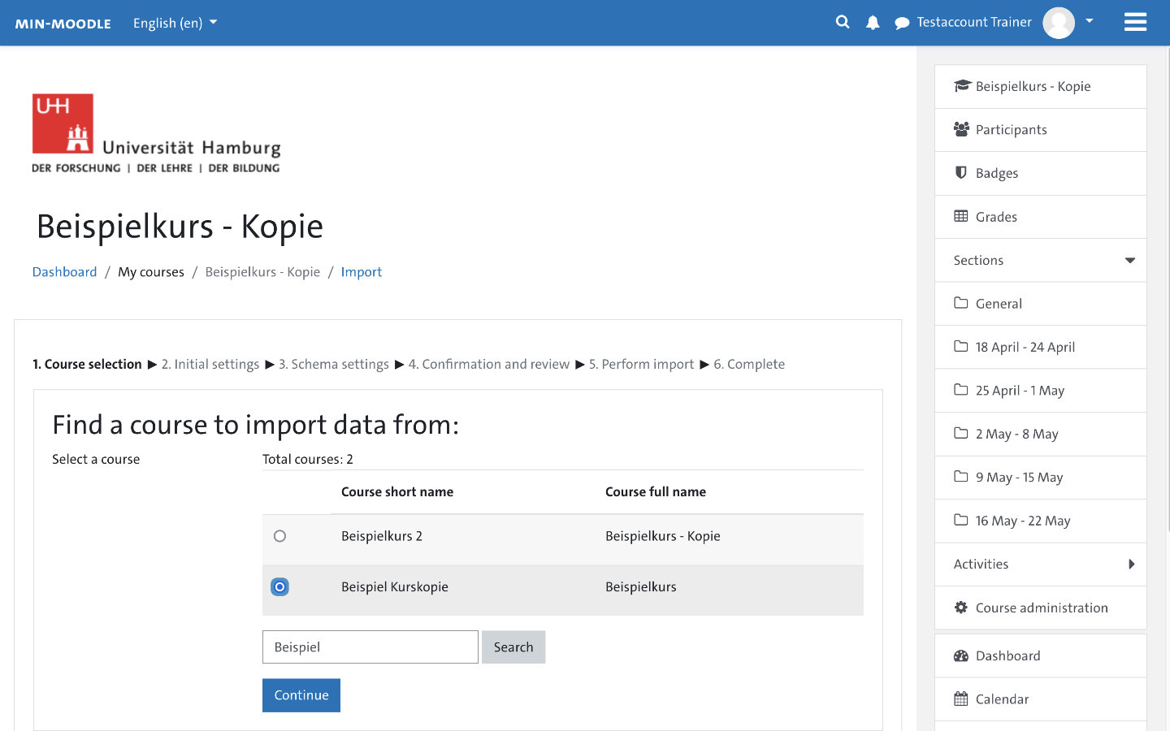This screenshot has height=731, width=1170.
Task: Go to 2 May - 8 May section
Action: click(x=1041, y=434)
